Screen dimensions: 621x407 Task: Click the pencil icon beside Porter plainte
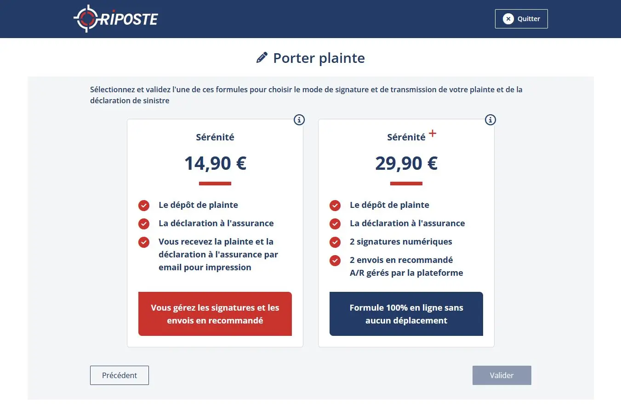tap(262, 58)
